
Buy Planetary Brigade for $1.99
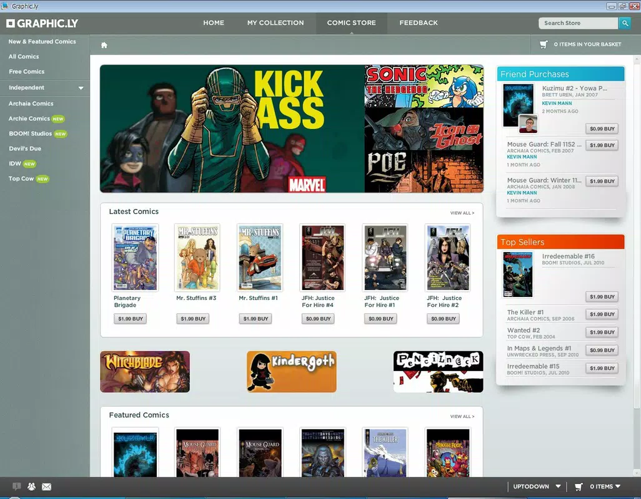[x=131, y=319]
